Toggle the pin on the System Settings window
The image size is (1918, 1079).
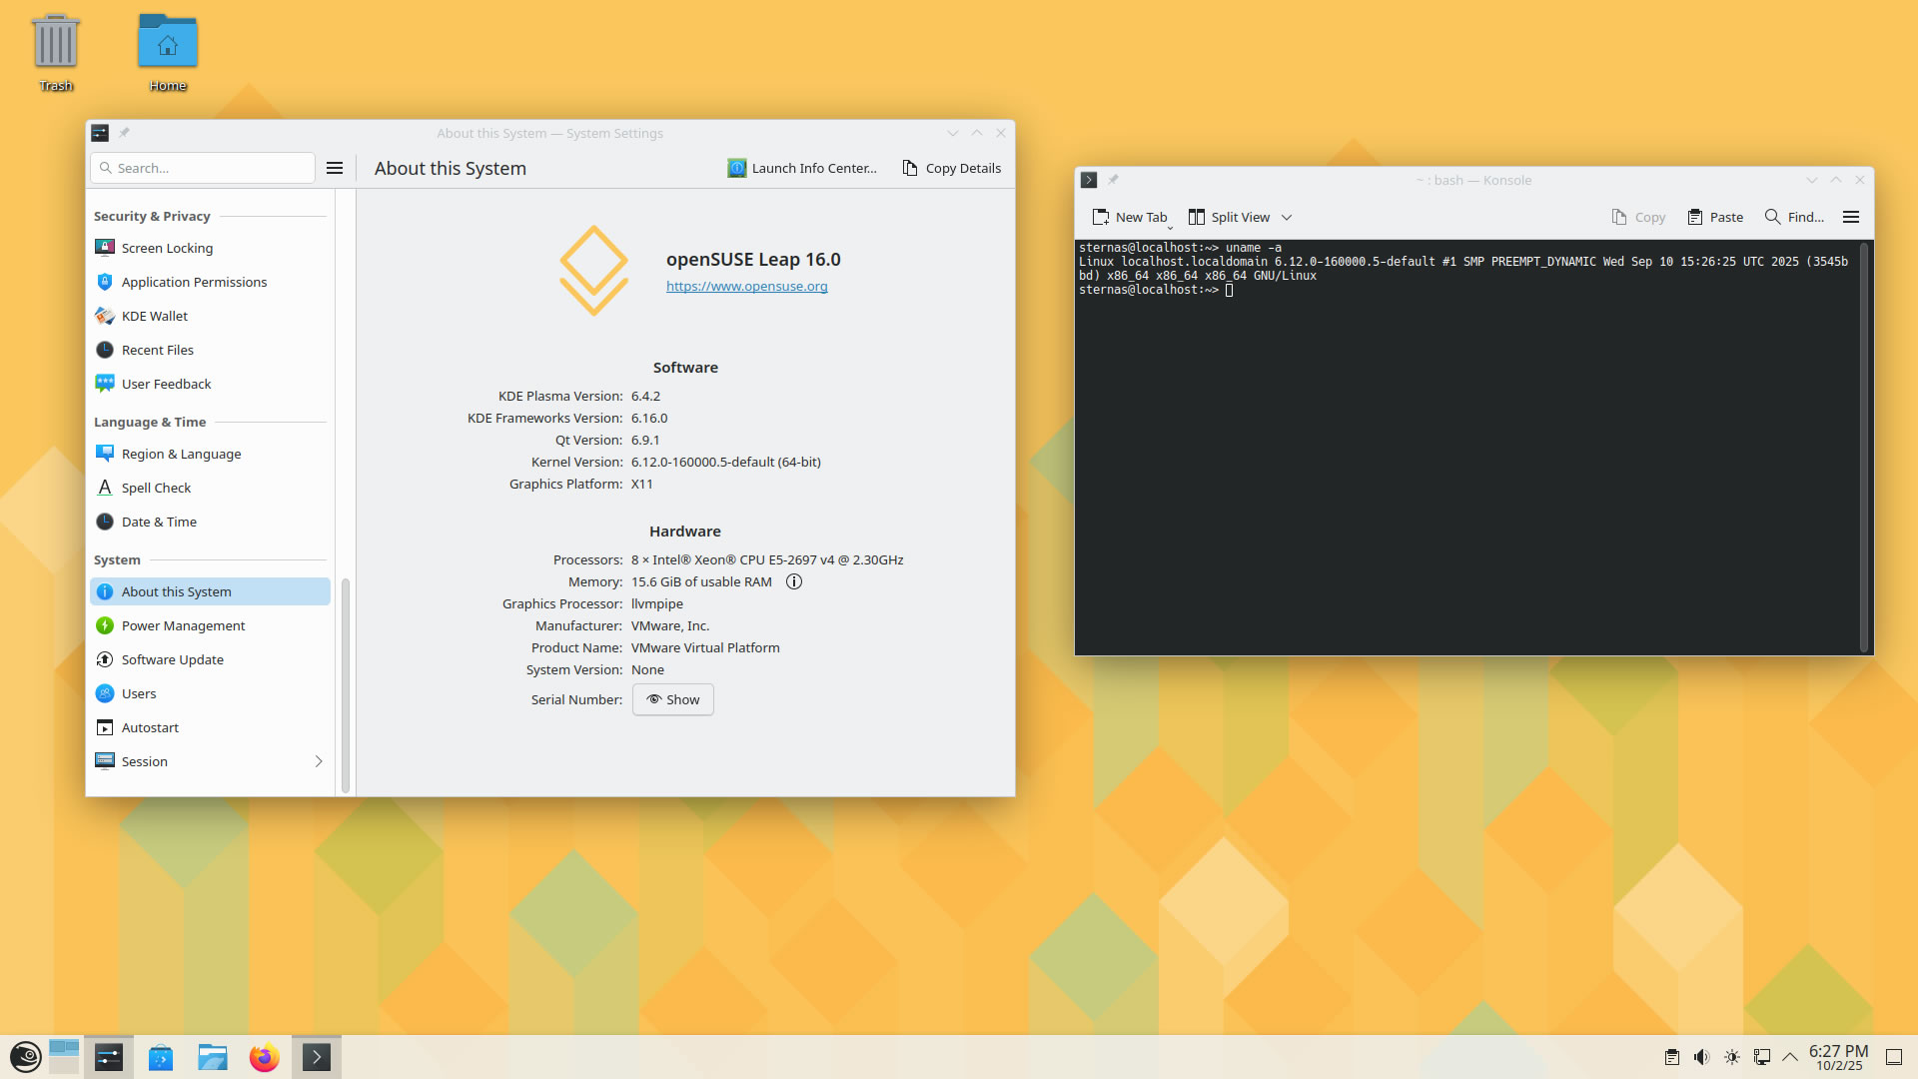pos(124,133)
